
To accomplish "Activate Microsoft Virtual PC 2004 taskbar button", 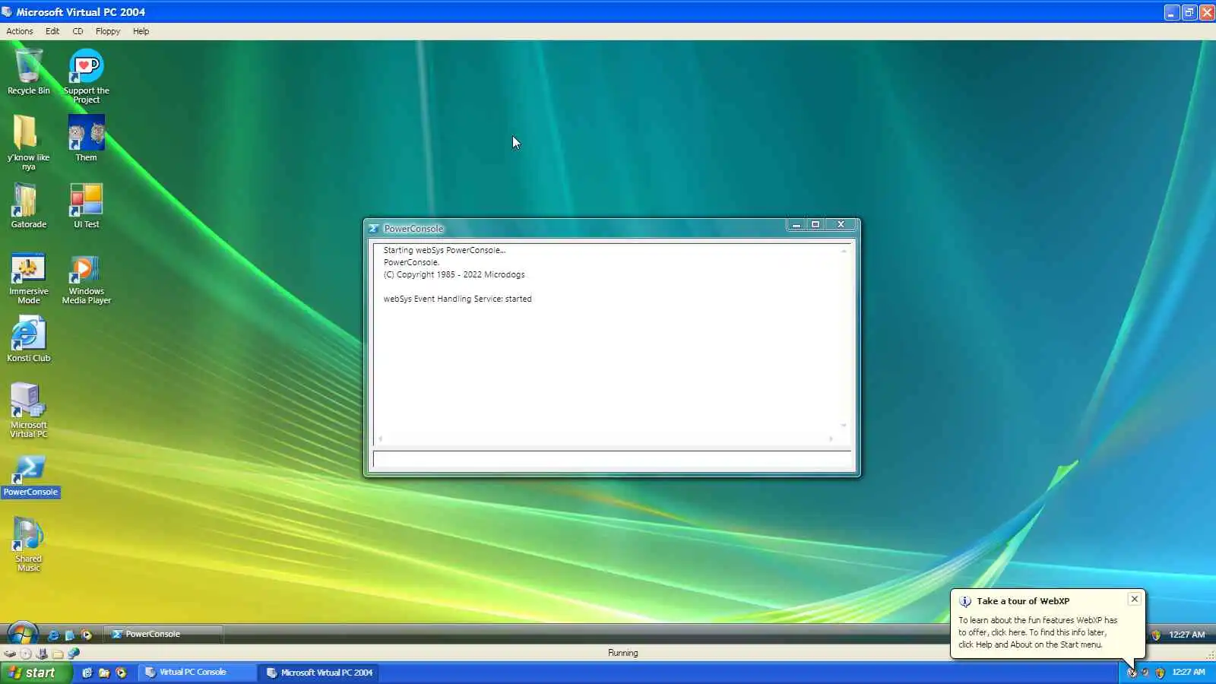I will [320, 673].
